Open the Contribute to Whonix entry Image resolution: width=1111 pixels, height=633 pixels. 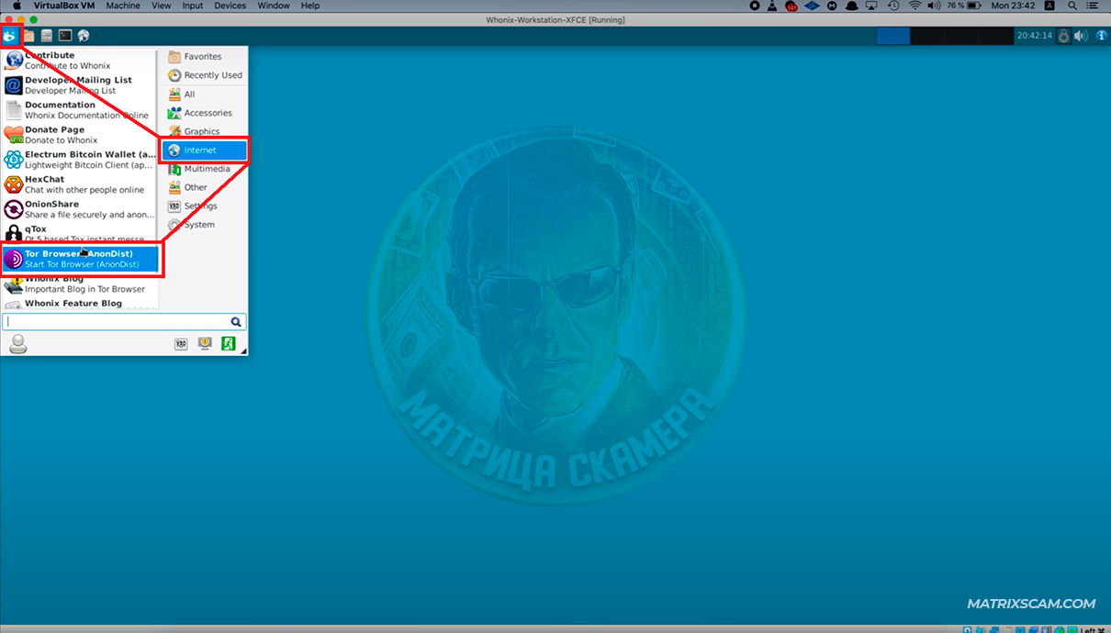(80, 61)
